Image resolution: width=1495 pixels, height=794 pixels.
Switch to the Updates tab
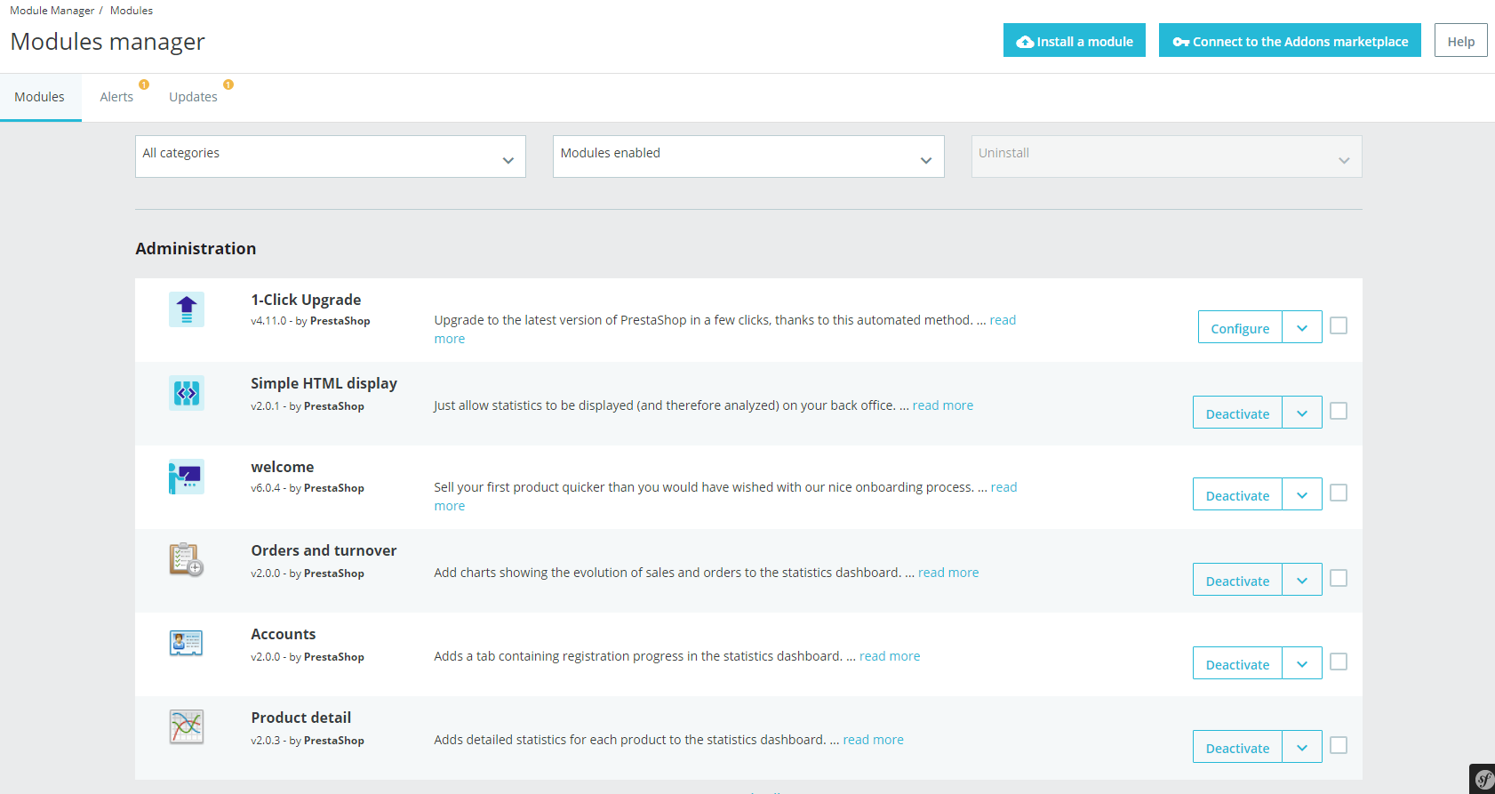click(194, 97)
